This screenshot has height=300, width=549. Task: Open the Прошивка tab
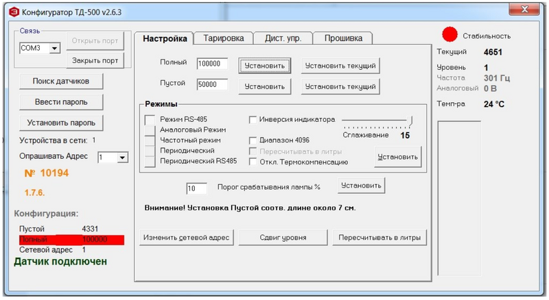(x=343, y=38)
